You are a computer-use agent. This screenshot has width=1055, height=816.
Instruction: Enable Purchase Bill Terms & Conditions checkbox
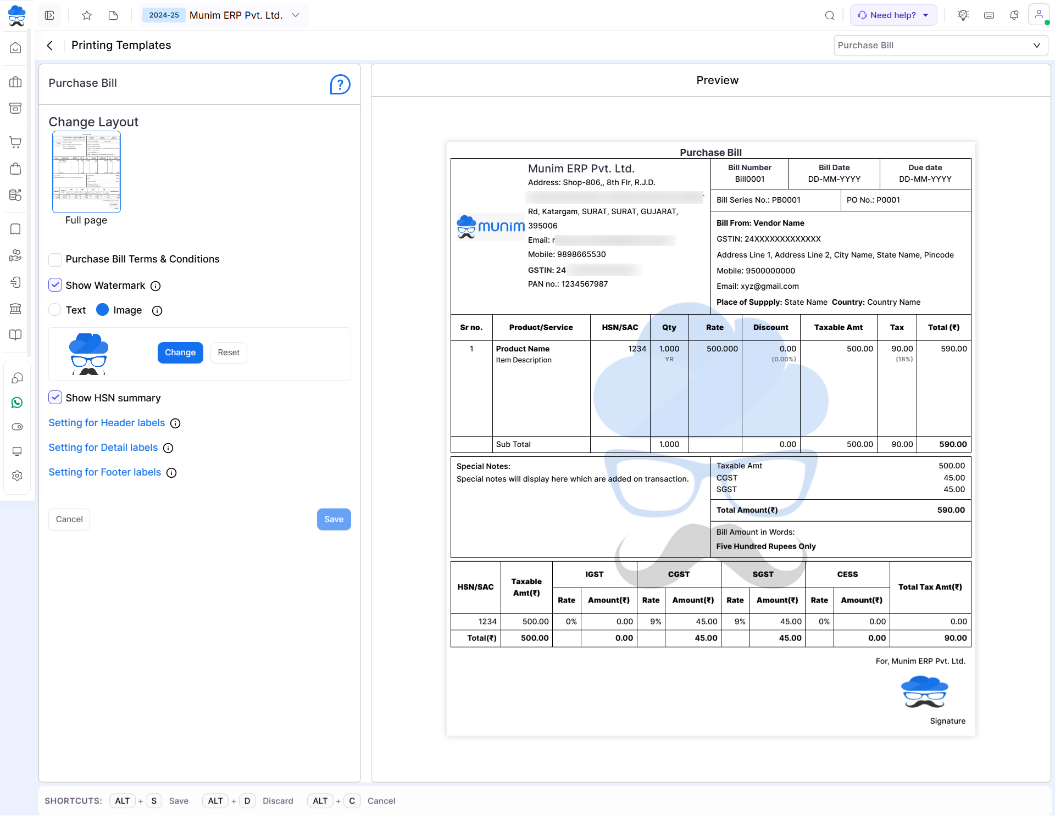55,260
